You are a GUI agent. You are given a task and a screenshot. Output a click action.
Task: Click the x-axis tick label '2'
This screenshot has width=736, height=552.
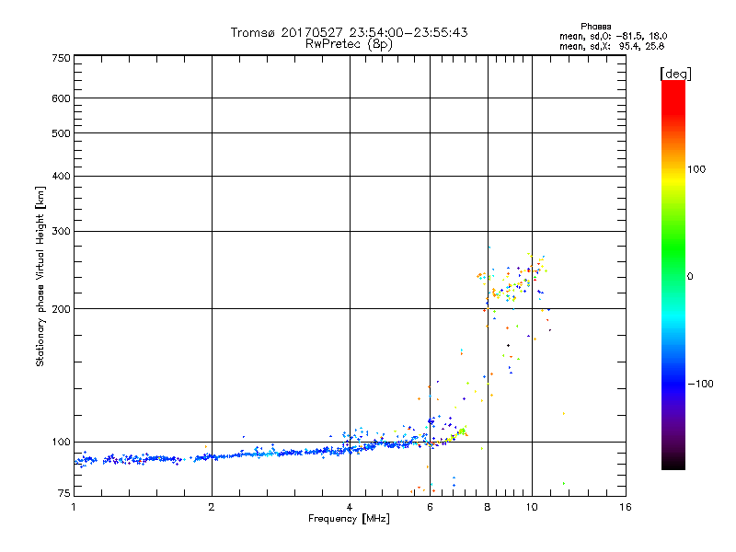point(212,507)
